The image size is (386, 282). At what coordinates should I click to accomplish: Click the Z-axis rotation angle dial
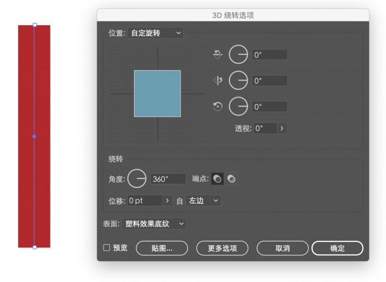(238, 106)
